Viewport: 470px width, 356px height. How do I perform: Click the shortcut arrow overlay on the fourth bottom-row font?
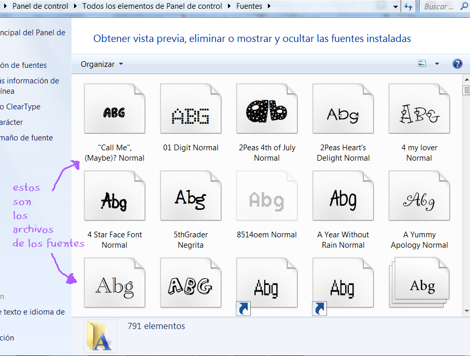[x=319, y=308]
